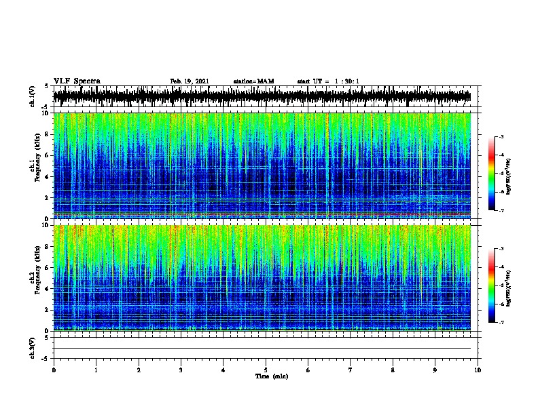Click inside the ch.2 spectrogram panel
This screenshot has width=538, height=415.
coord(262,278)
